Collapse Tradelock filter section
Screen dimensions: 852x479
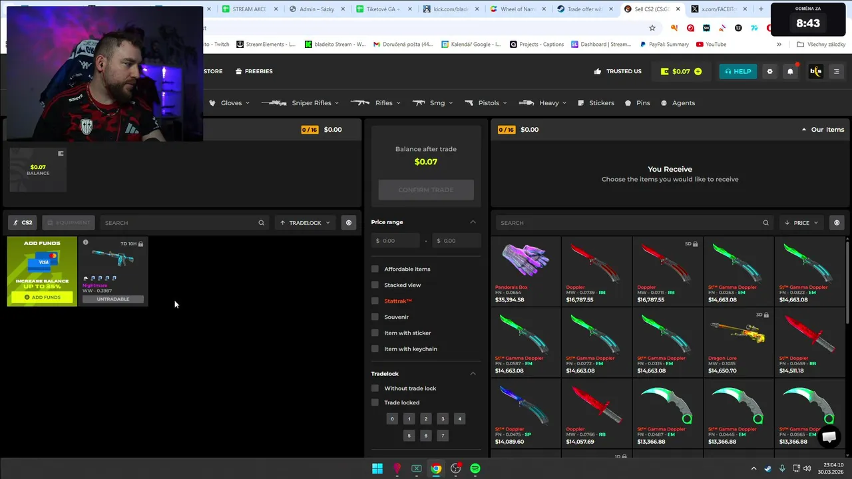click(473, 374)
